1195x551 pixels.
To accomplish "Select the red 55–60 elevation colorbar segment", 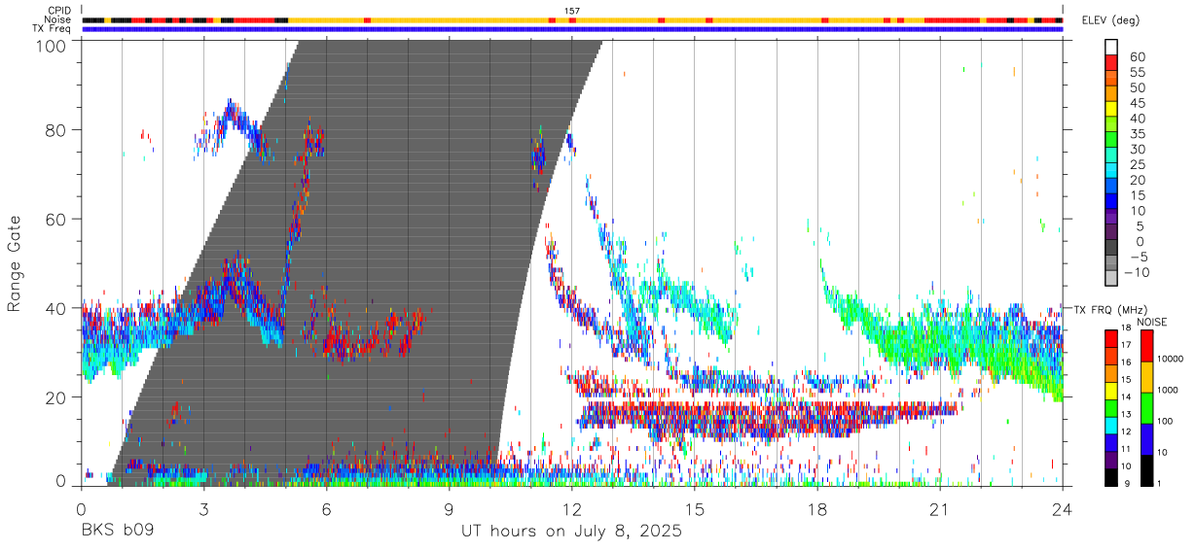I will pos(1111,61).
